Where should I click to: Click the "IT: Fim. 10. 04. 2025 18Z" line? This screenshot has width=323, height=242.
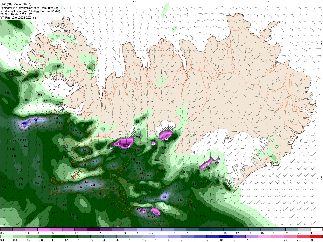click(16, 14)
